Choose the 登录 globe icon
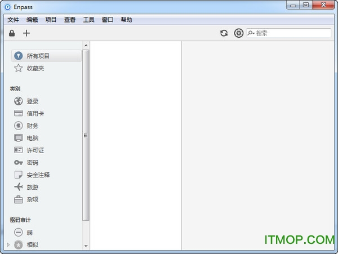This screenshot has width=338, height=254. 19,101
